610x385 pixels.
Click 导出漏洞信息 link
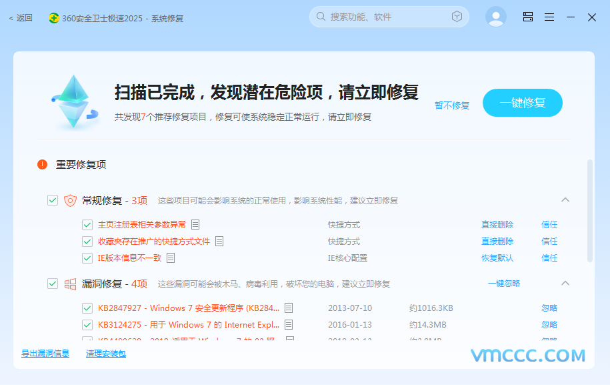(x=45, y=354)
